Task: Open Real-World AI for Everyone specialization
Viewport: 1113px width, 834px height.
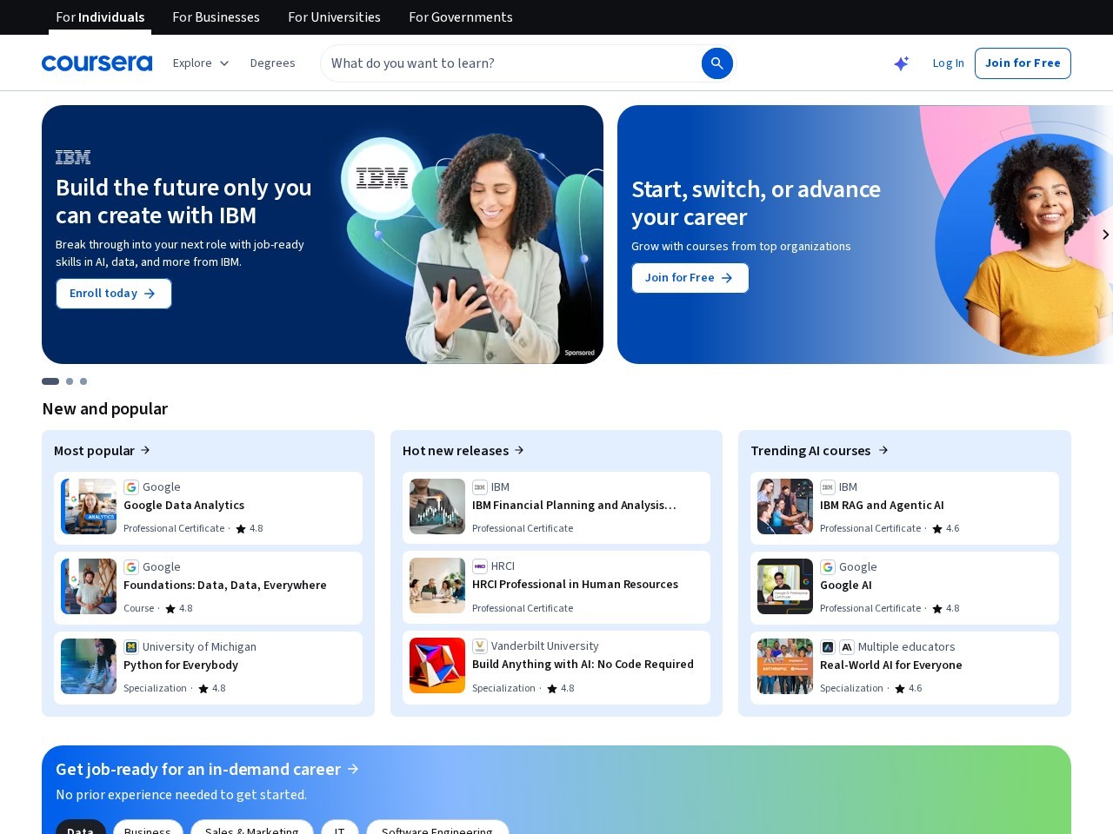Action: tap(904, 667)
